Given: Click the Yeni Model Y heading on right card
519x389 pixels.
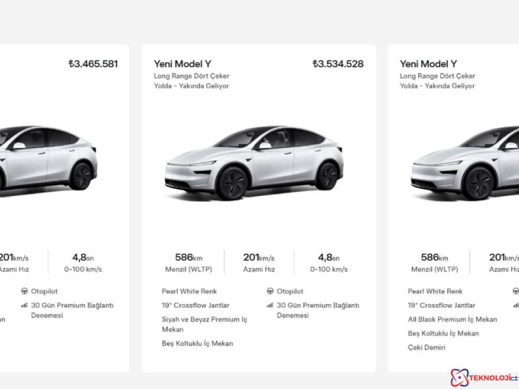Looking at the screenshot, I should tap(428, 64).
